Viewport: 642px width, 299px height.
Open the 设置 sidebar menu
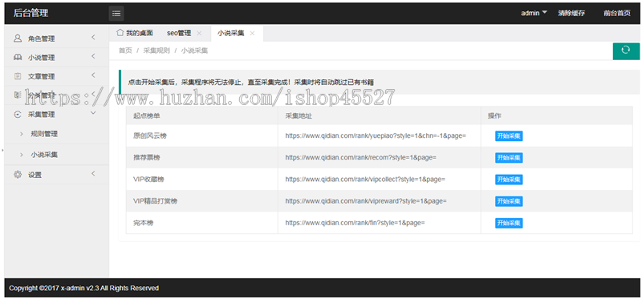tap(56, 175)
